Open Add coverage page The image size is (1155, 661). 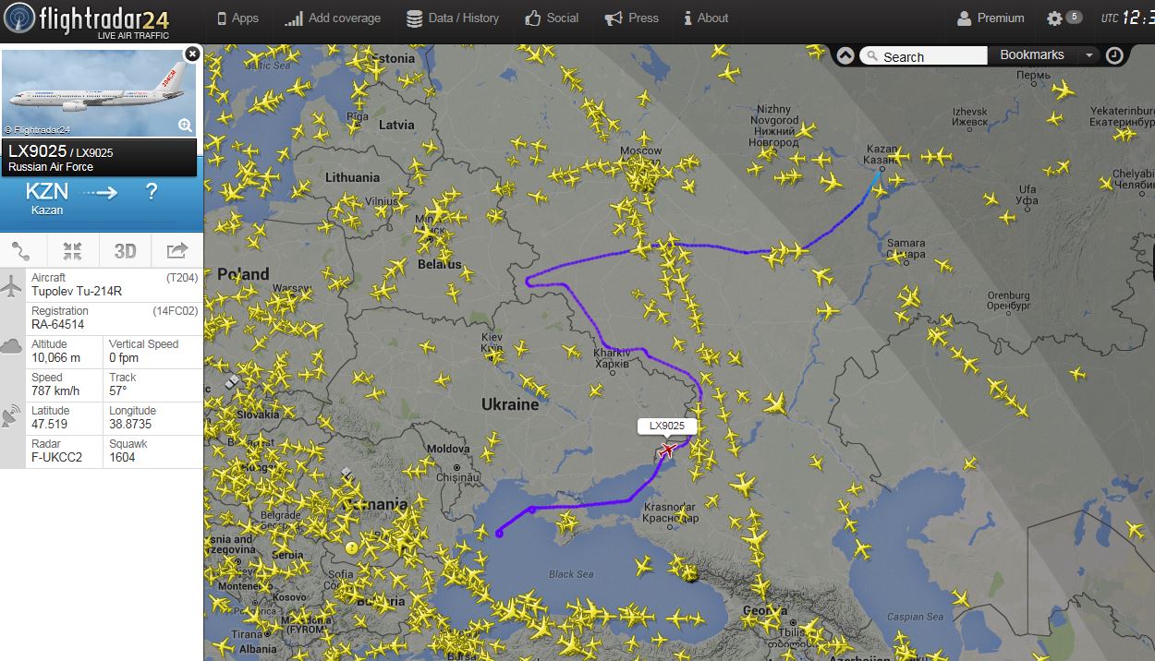333,18
